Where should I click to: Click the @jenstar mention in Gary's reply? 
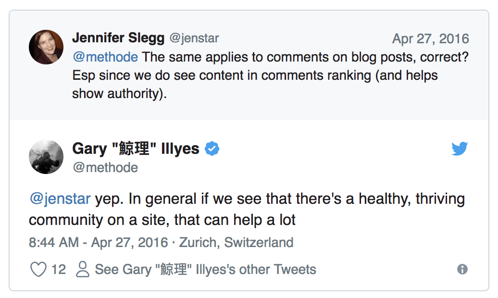click(59, 199)
